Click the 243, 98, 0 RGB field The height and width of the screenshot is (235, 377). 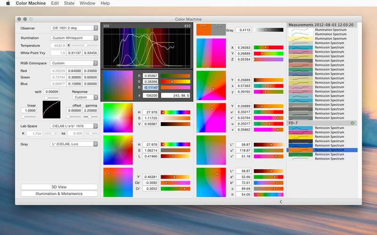175,95
